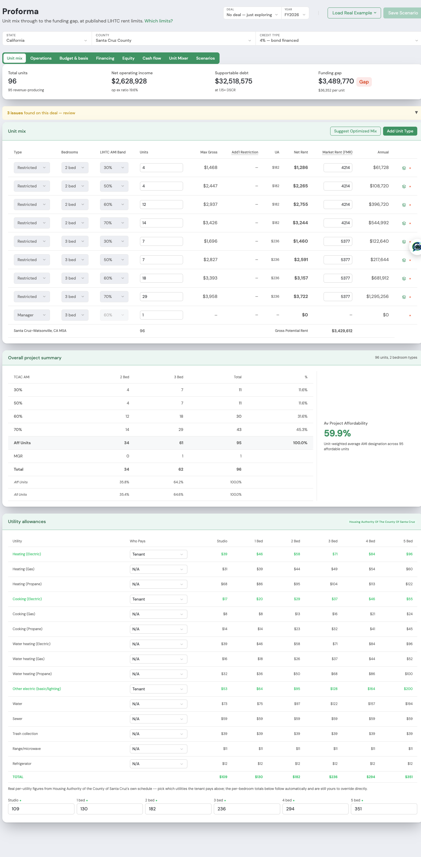
Task: Expand the 3 issues found banner
Action: click(x=416, y=113)
